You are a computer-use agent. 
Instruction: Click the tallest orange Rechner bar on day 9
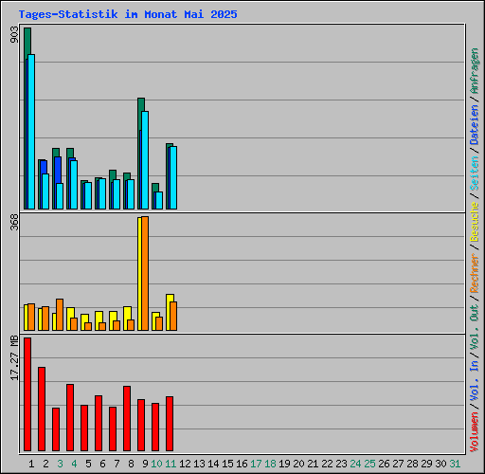click(x=145, y=273)
